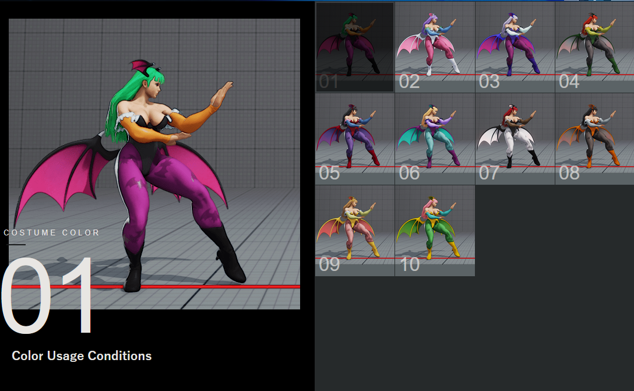Pick costume color 10 green thumbnail
634x391 pixels.
[435, 231]
